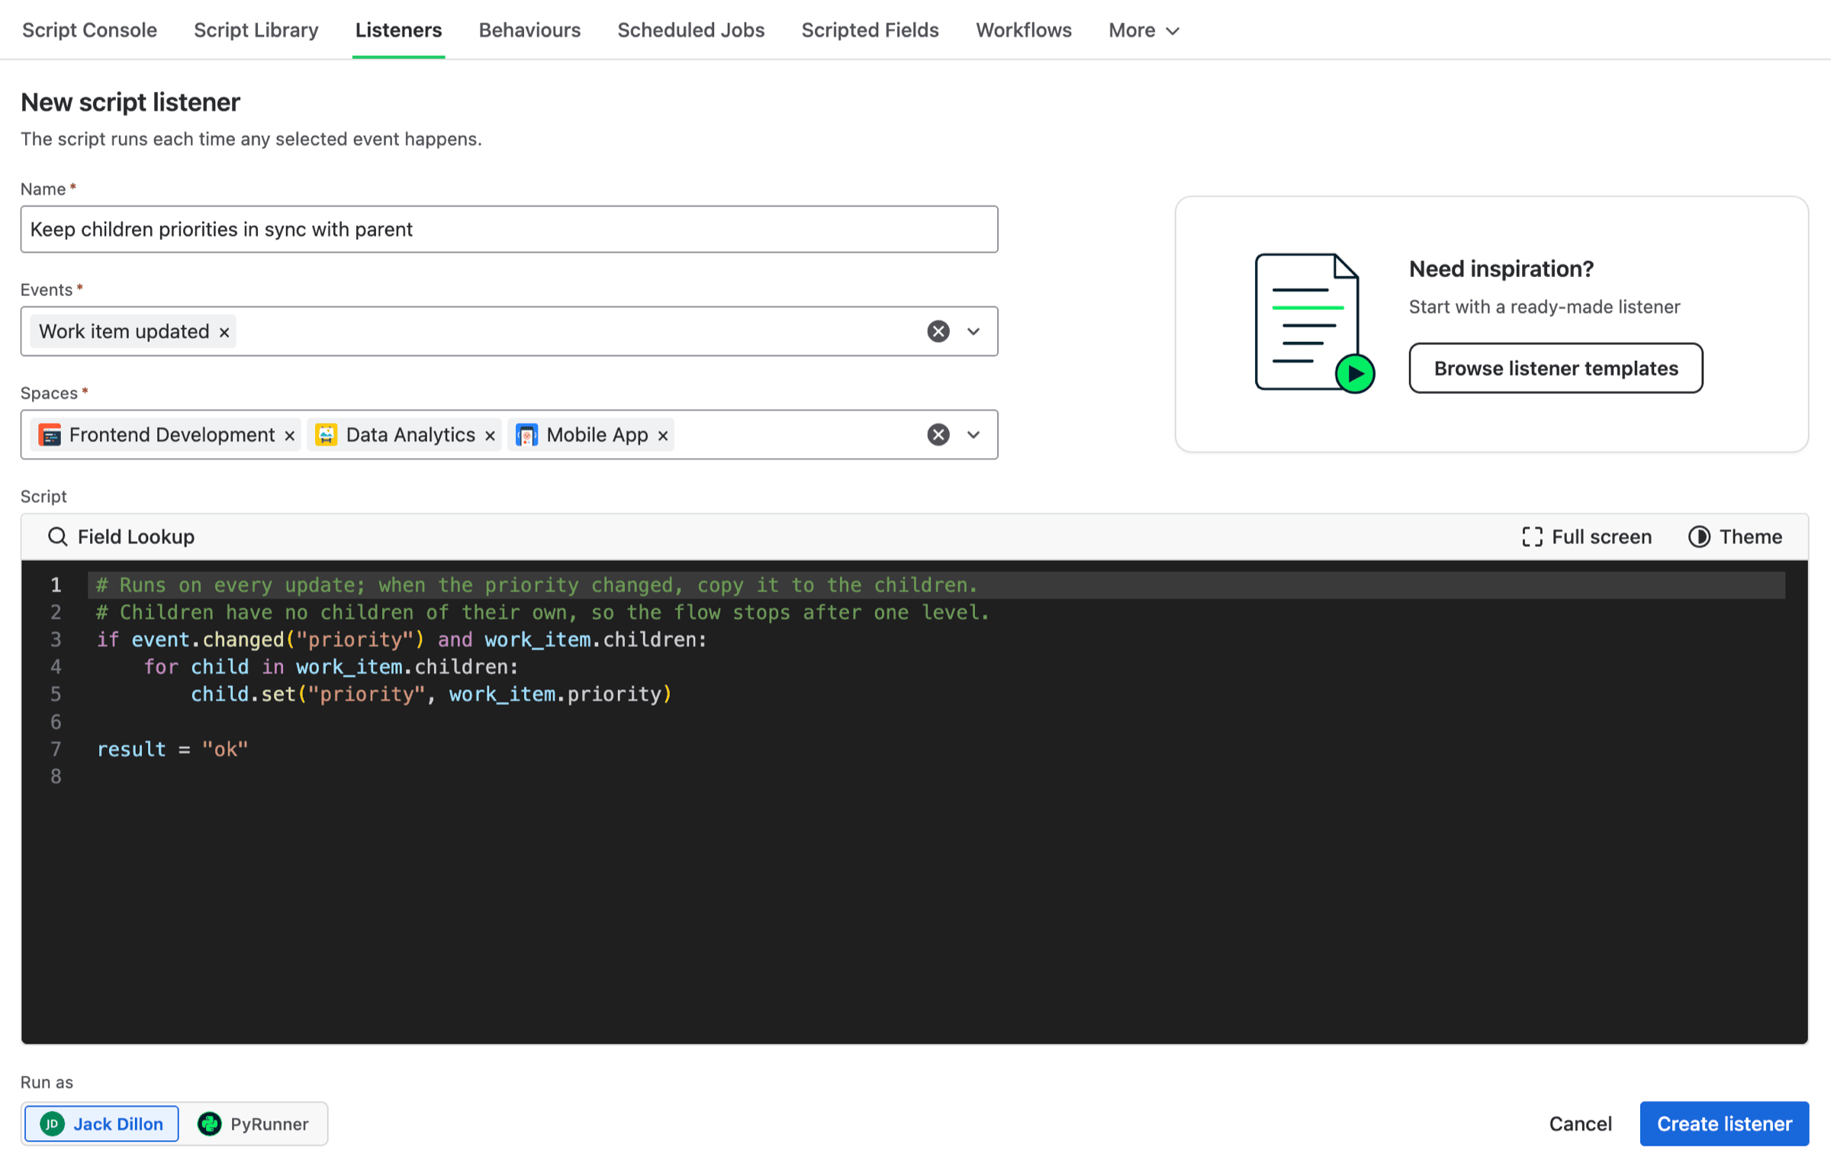Select the Listeners tab
This screenshot has height=1160, width=1831.
point(398,30)
